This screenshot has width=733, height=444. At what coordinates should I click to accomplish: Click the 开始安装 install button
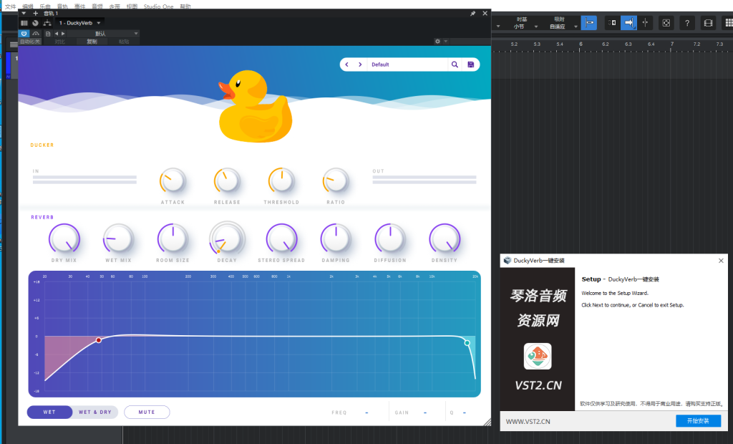click(698, 421)
